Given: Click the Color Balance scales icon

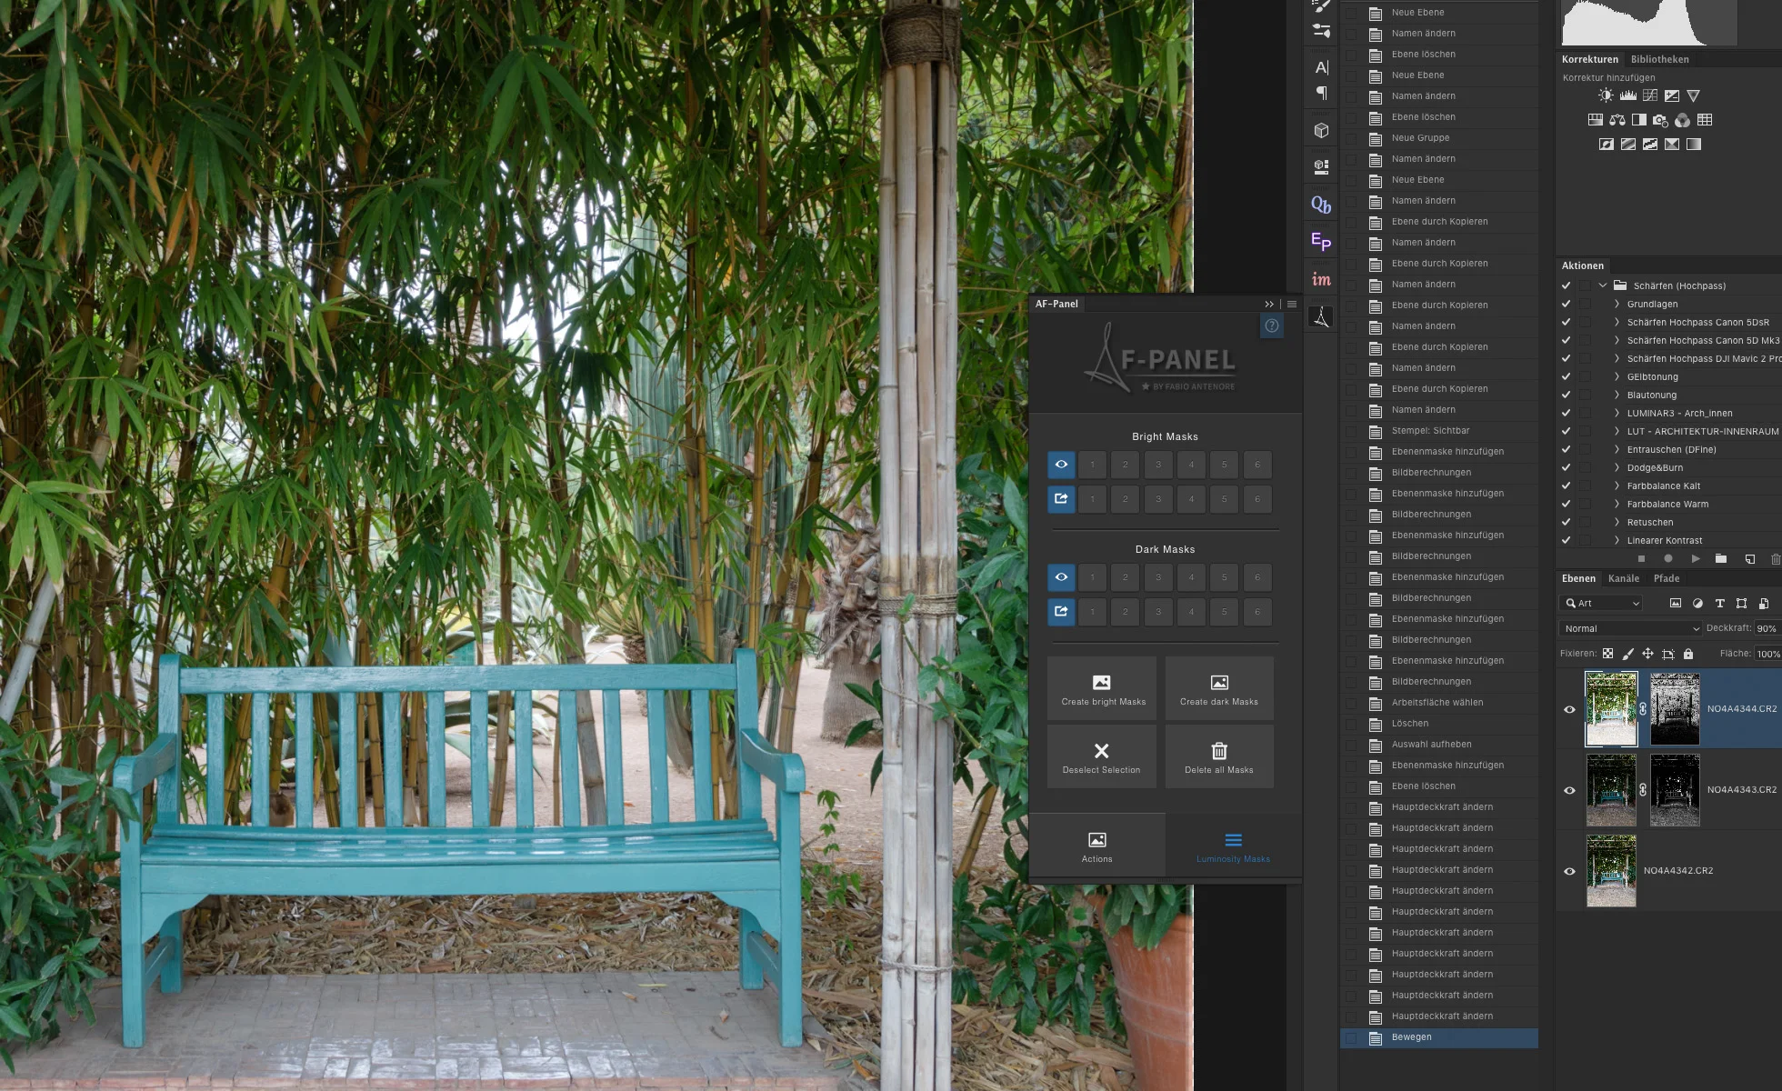Looking at the screenshot, I should click(x=1617, y=120).
